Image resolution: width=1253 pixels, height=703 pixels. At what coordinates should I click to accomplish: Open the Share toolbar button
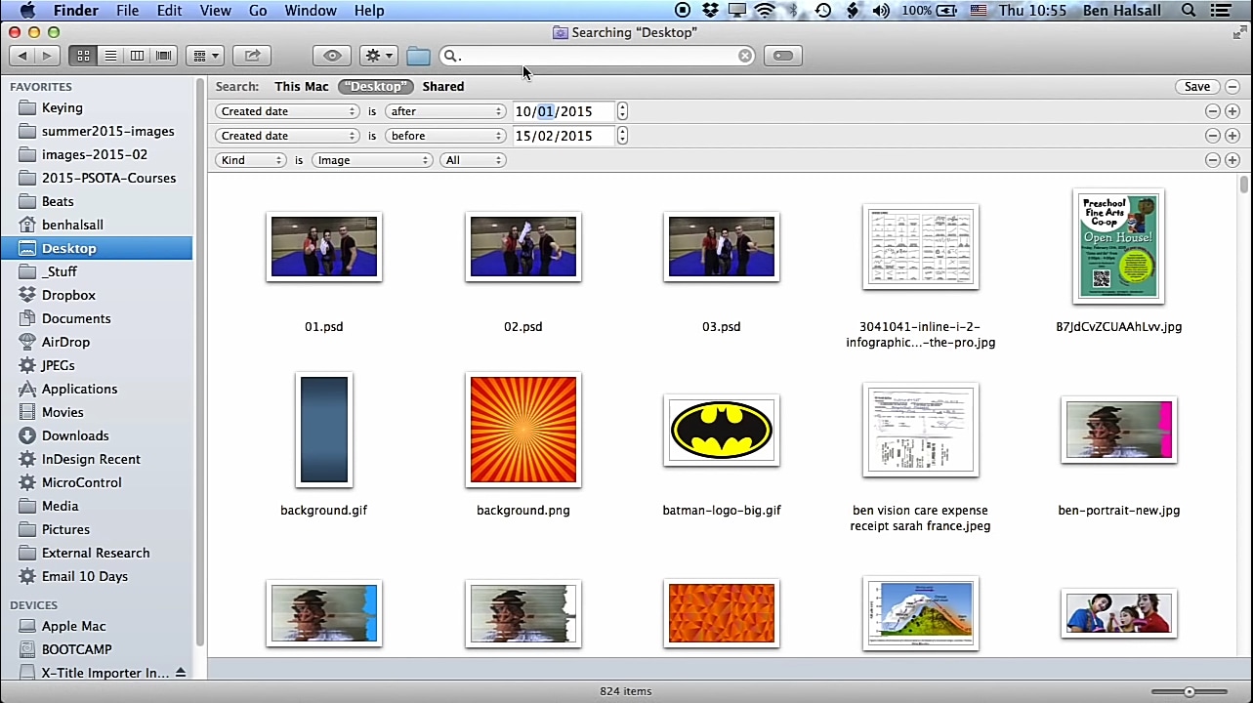[x=252, y=56]
